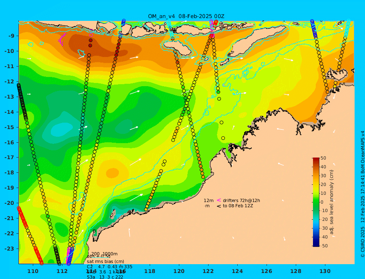Image resolution: width=365 pixels, height=279 pixels.
Task: Click the latitude axis label '-12'
Action: 10,81
